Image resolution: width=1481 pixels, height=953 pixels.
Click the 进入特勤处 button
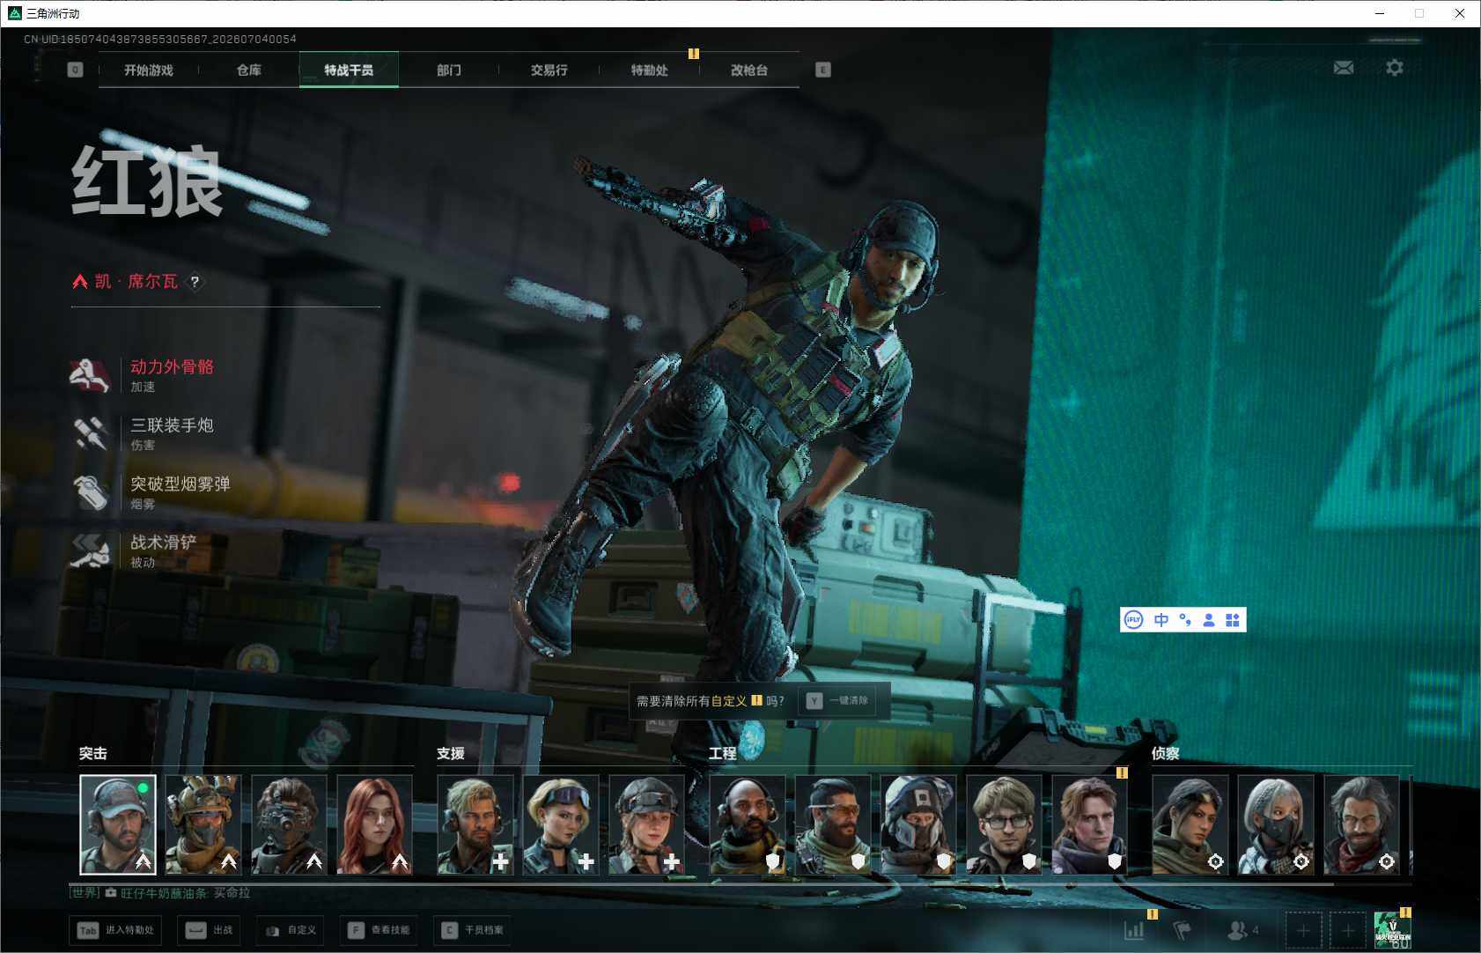tap(117, 930)
